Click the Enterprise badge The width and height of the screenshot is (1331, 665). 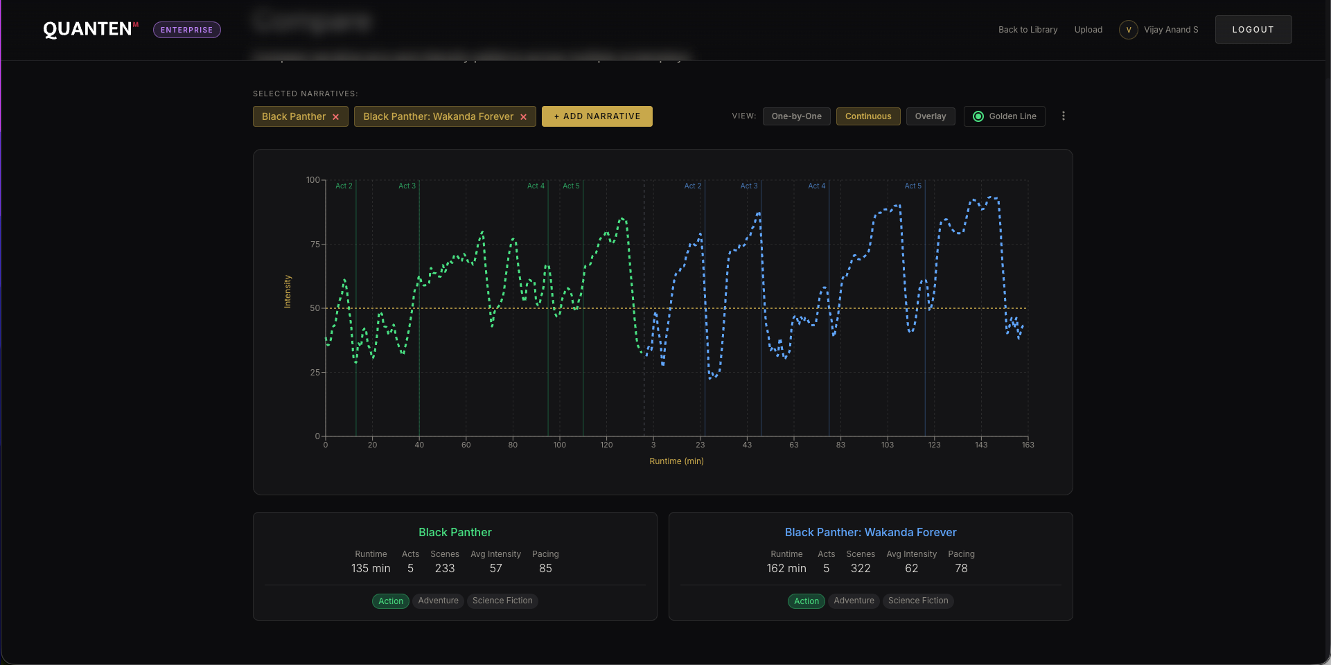186,30
